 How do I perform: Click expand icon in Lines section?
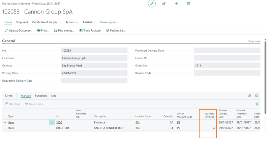click(257, 95)
